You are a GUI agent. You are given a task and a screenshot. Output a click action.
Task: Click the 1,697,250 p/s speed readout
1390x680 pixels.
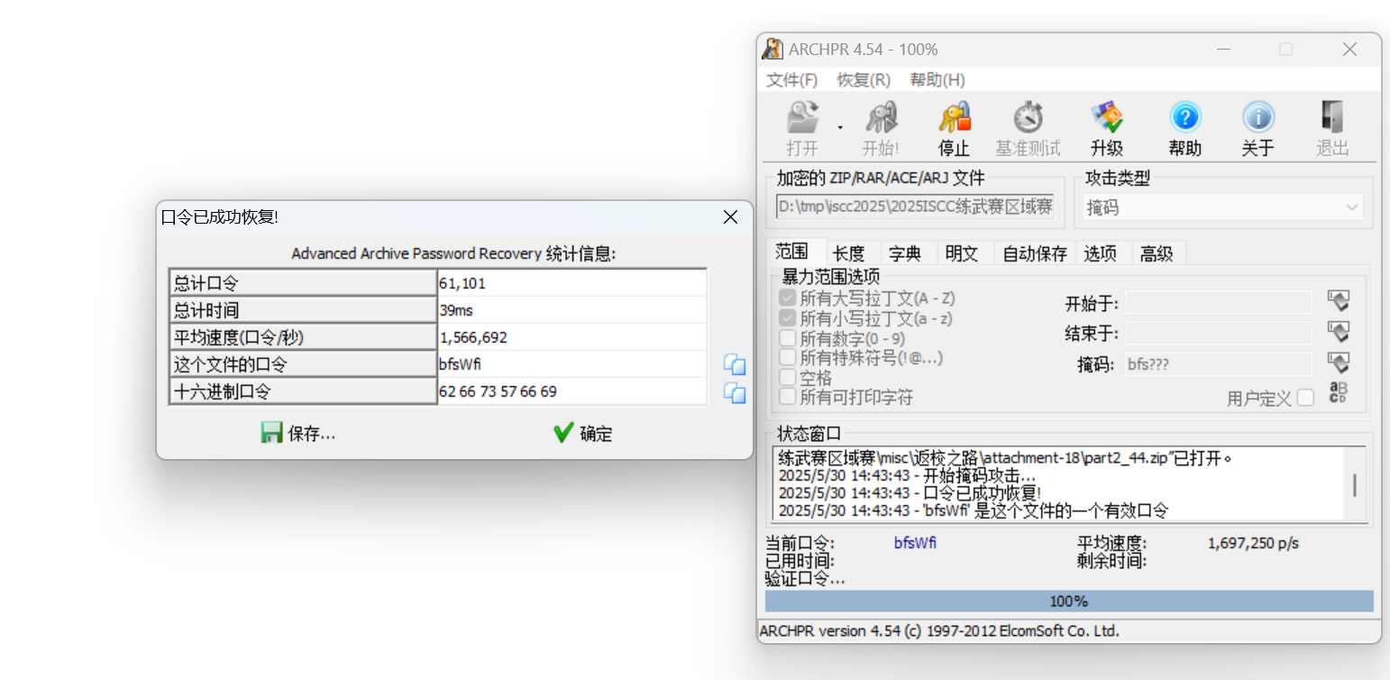[x=1253, y=543]
